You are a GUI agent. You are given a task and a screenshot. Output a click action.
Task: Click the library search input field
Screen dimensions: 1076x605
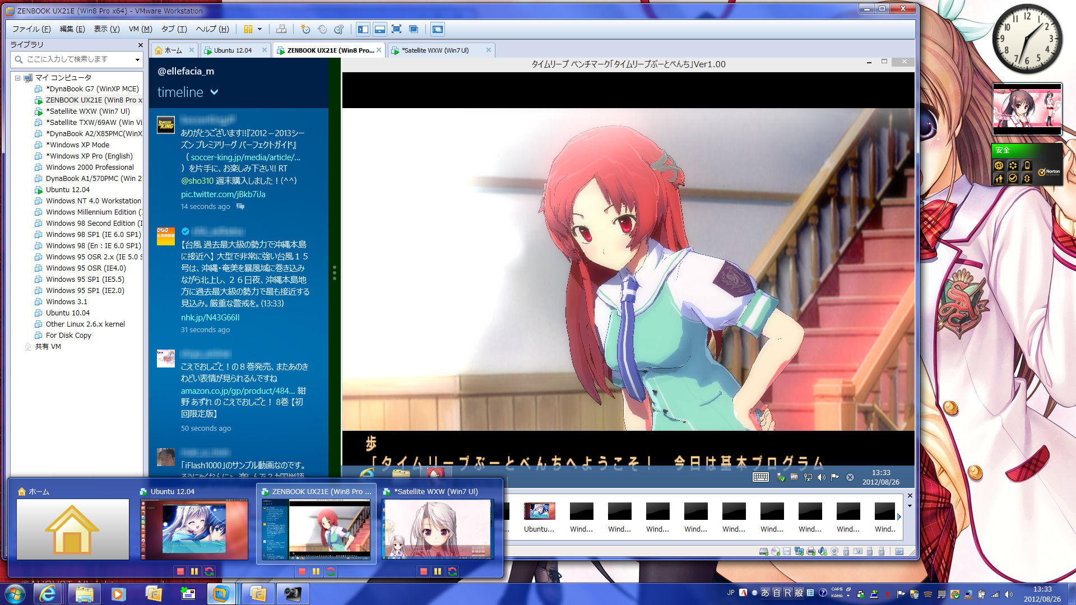[76, 59]
